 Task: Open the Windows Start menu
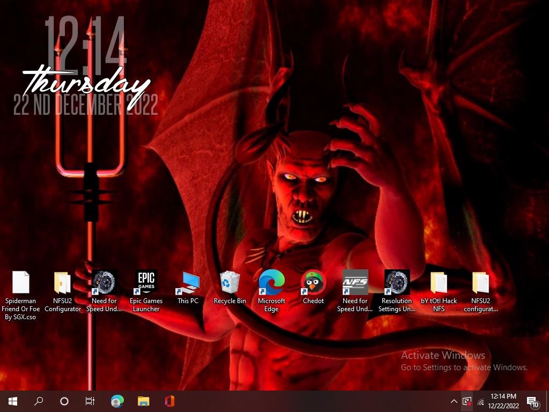point(13,401)
